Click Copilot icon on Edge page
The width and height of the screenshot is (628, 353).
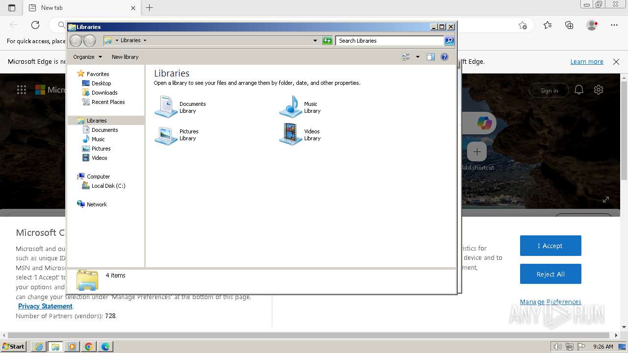click(484, 123)
